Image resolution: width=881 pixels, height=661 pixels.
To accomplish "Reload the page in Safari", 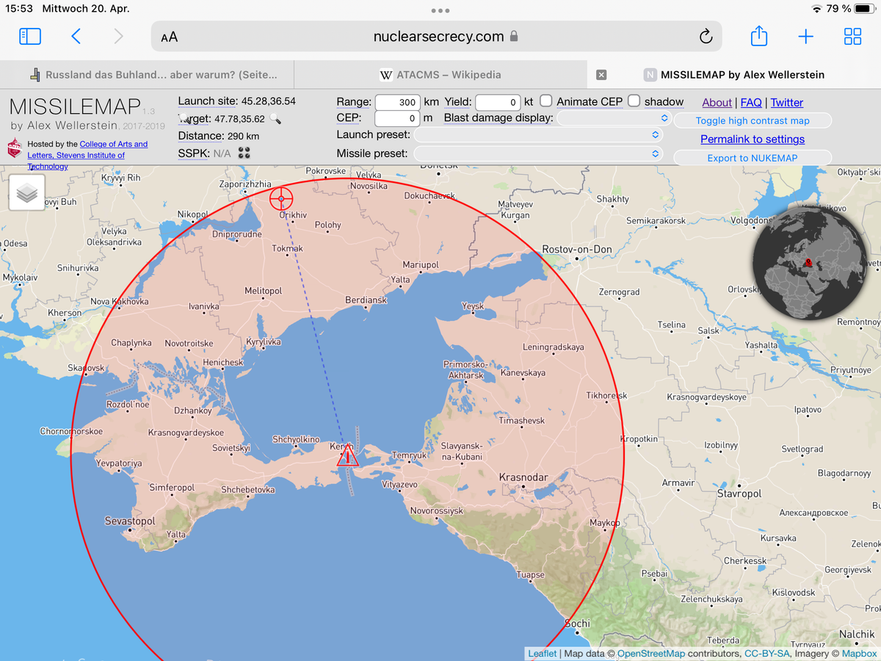I will 706,37.
